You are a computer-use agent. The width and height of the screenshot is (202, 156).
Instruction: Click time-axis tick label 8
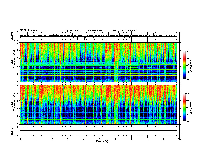coord(147,139)
